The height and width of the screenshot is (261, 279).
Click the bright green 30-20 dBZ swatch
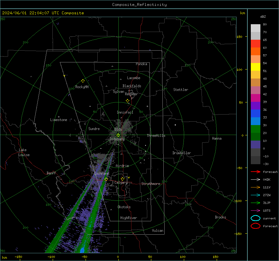pos(255,129)
